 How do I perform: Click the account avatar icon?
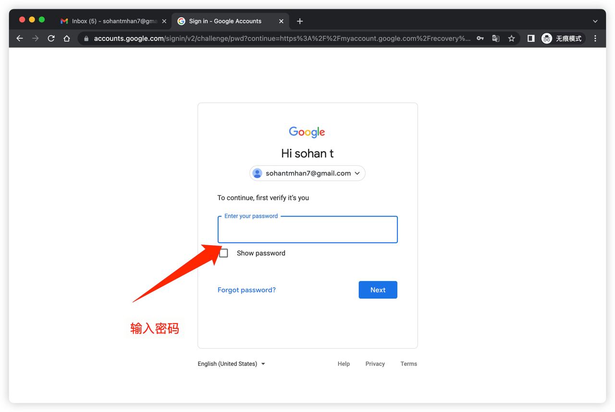click(258, 173)
